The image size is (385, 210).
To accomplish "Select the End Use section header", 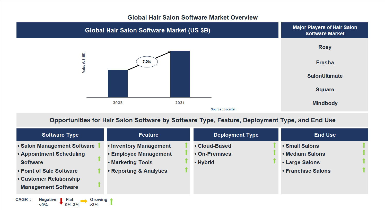I will [x=325, y=135].
